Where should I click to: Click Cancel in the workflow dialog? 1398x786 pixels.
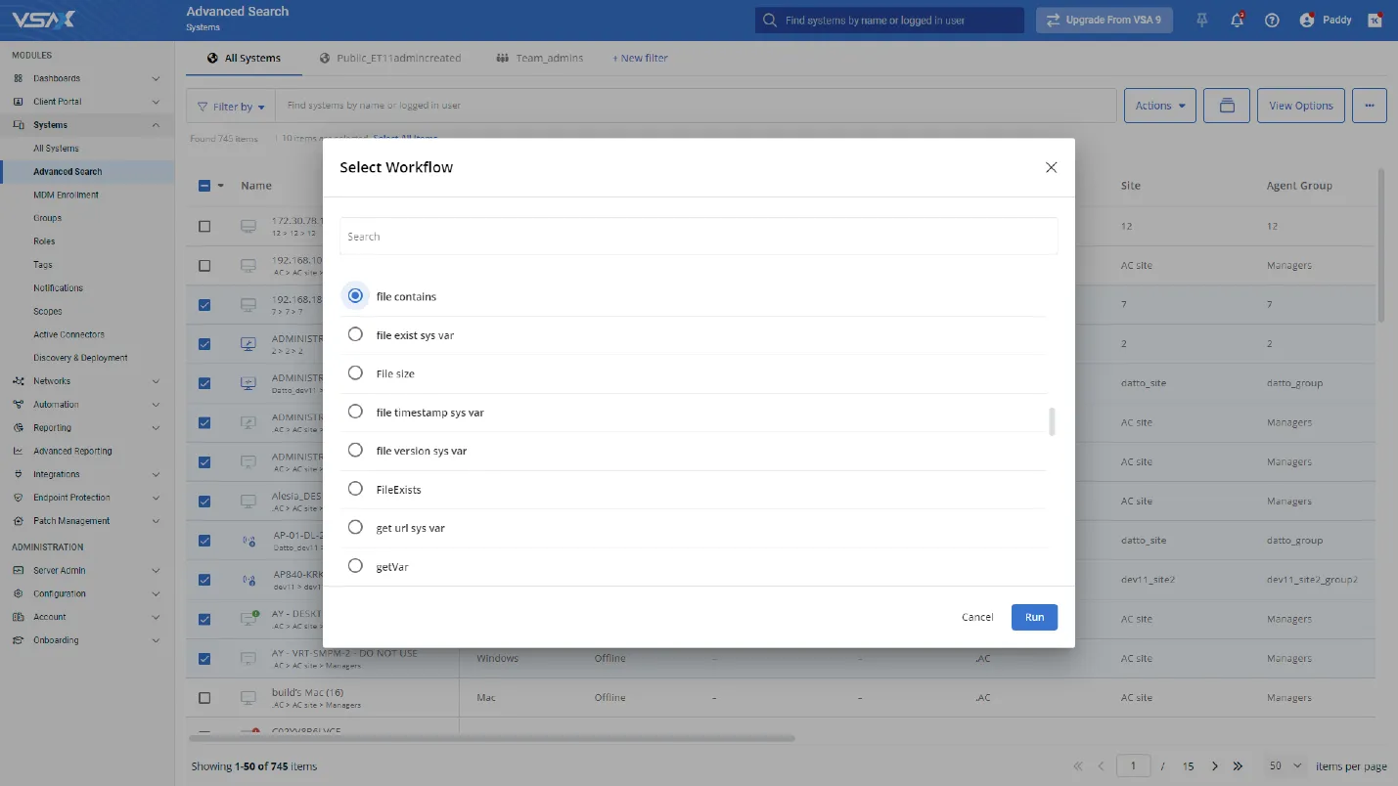pyautogui.click(x=977, y=617)
